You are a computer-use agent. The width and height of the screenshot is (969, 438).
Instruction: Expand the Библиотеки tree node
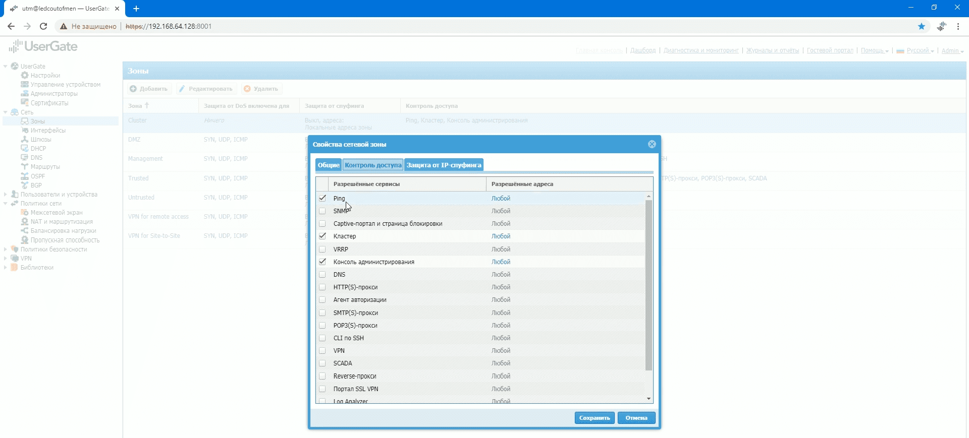[x=6, y=268]
